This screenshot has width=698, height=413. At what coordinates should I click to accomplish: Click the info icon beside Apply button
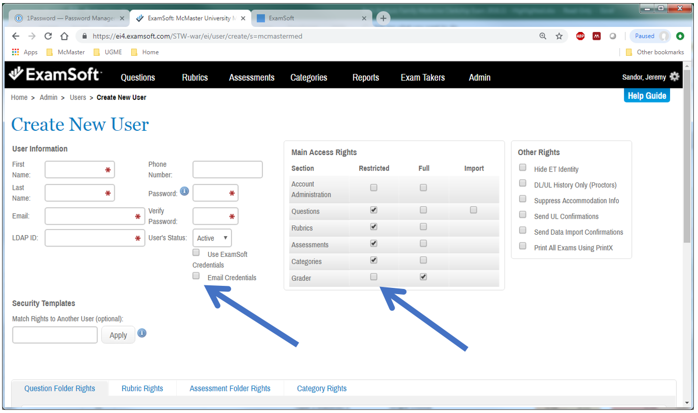click(142, 333)
